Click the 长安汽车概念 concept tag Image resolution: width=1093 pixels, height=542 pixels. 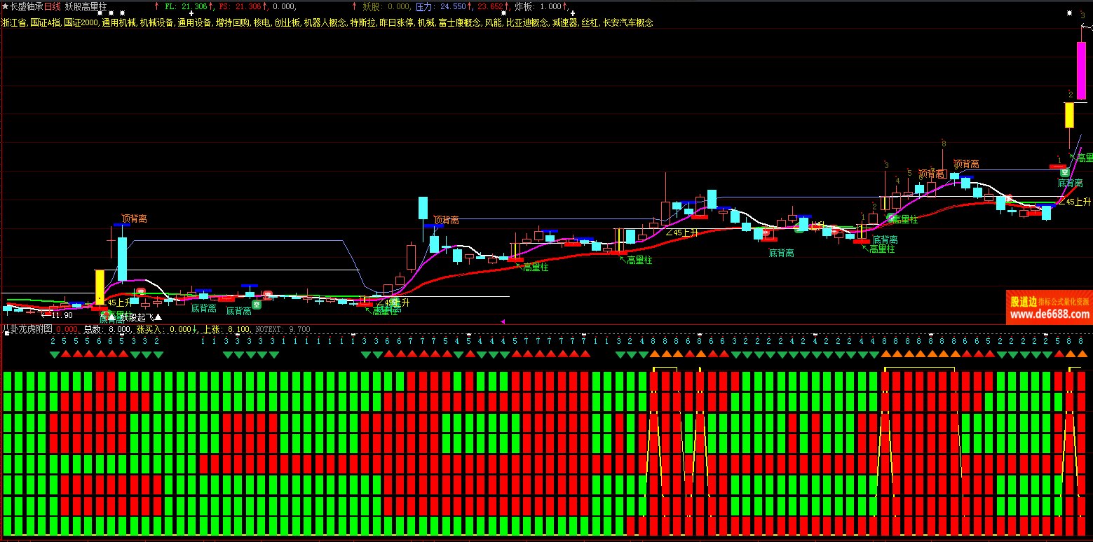click(627, 22)
